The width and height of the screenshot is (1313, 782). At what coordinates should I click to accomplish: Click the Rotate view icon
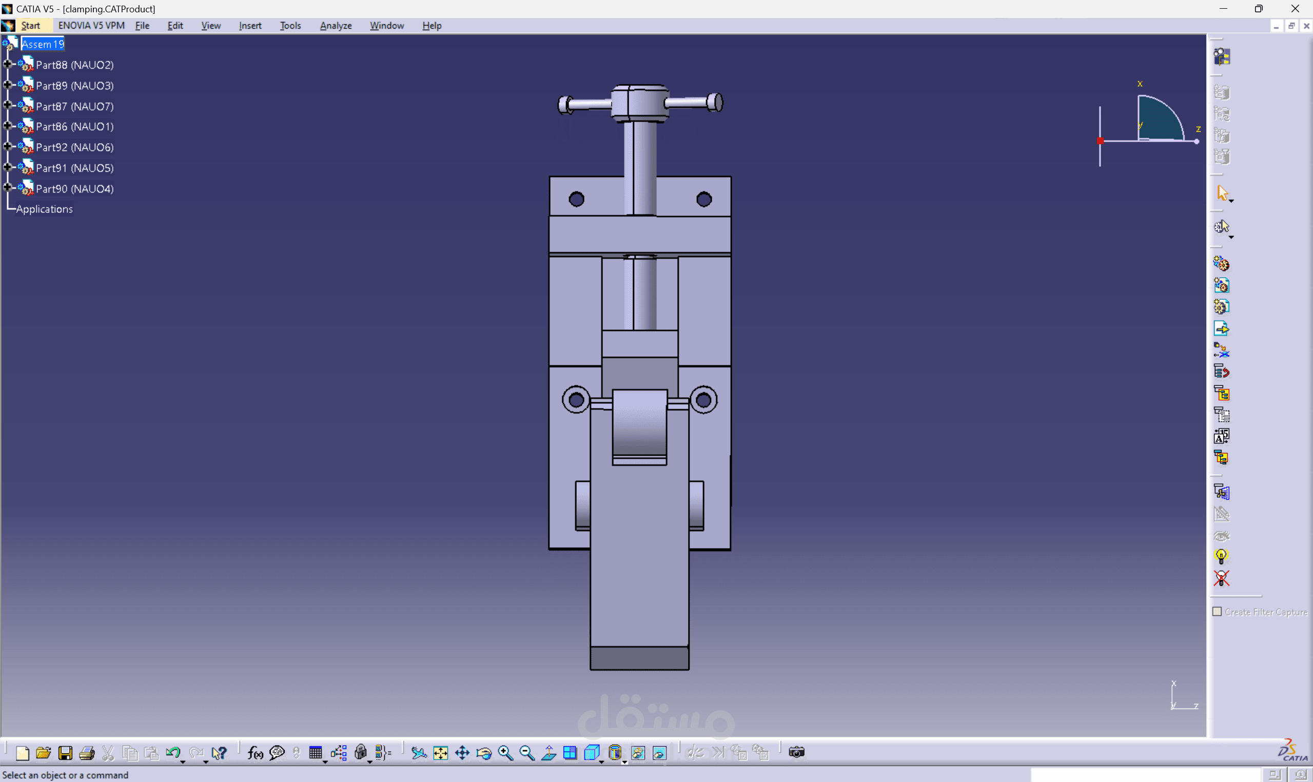(484, 753)
